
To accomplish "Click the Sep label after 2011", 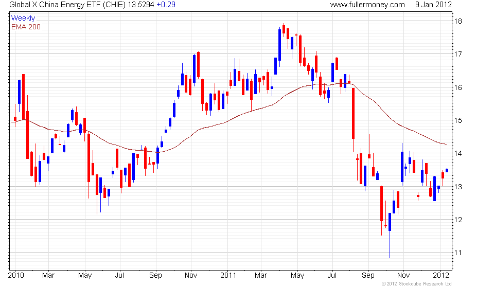I will pos(368,276).
